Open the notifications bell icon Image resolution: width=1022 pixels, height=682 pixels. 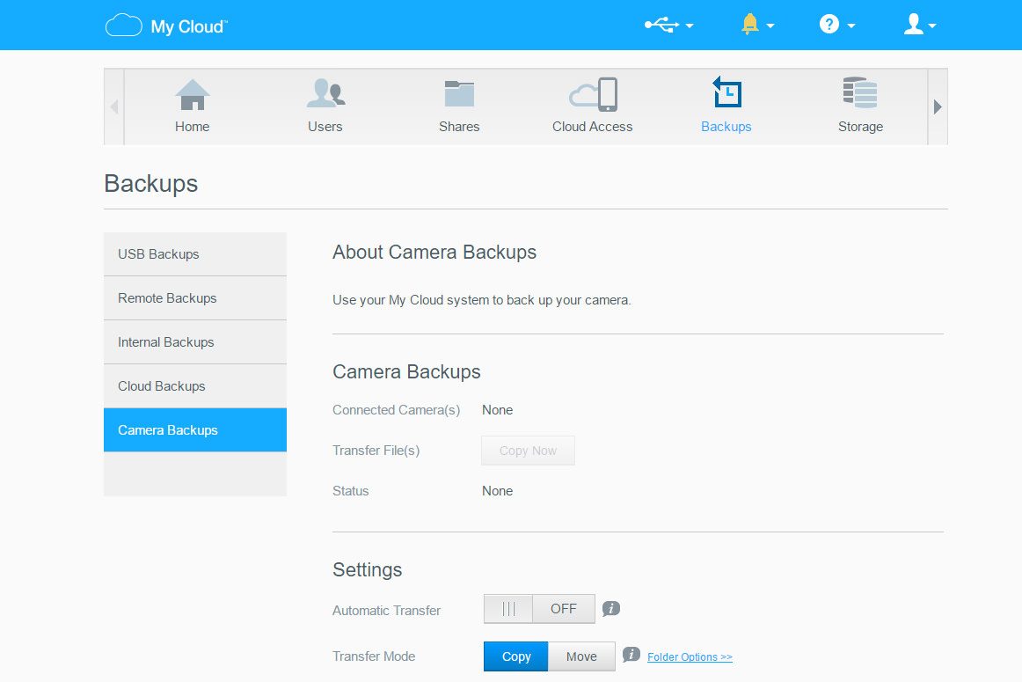(750, 24)
